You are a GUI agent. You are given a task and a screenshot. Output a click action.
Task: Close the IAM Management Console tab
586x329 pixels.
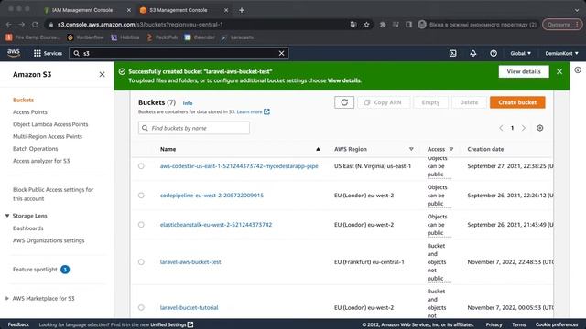pos(129,10)
